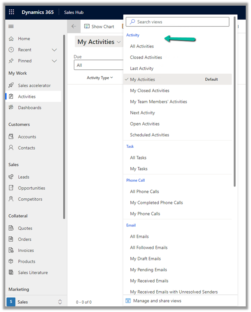This screenshot has width=251, height=312.
Task: Click inside the Search views field
Action: 181,22
